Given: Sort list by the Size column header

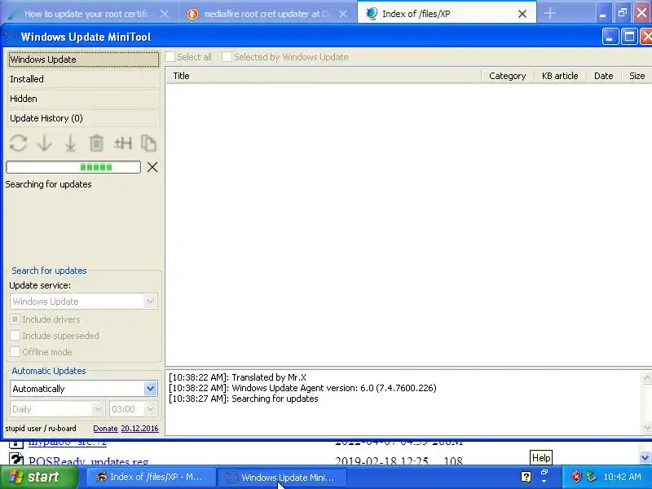Looking at the screenshot, I should pos(637,76).
